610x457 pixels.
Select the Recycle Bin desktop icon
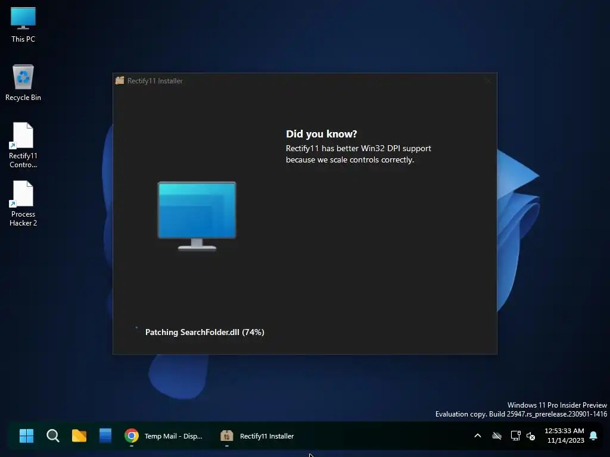pyautogui.click(x=23, y=83)
